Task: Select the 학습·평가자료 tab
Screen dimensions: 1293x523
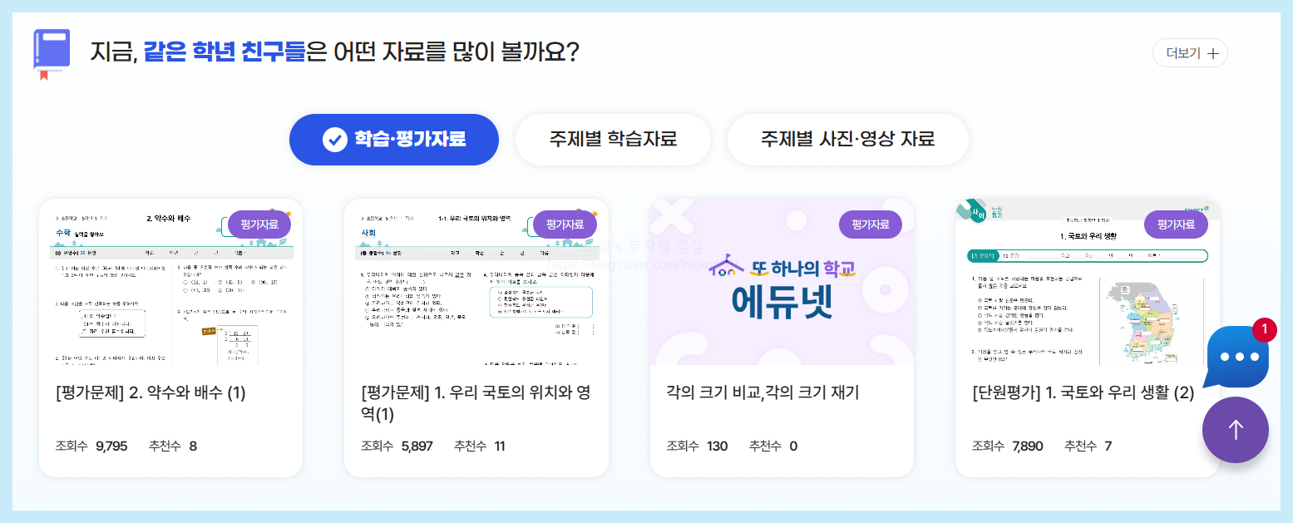Action: click(x=393, y=140)
